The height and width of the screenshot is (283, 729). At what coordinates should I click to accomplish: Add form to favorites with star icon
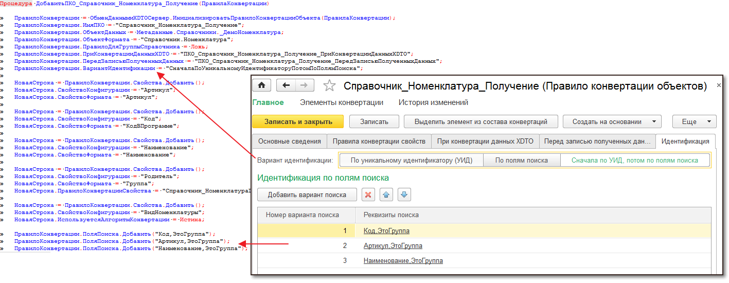pyautogui.click(x=329, y=86)
